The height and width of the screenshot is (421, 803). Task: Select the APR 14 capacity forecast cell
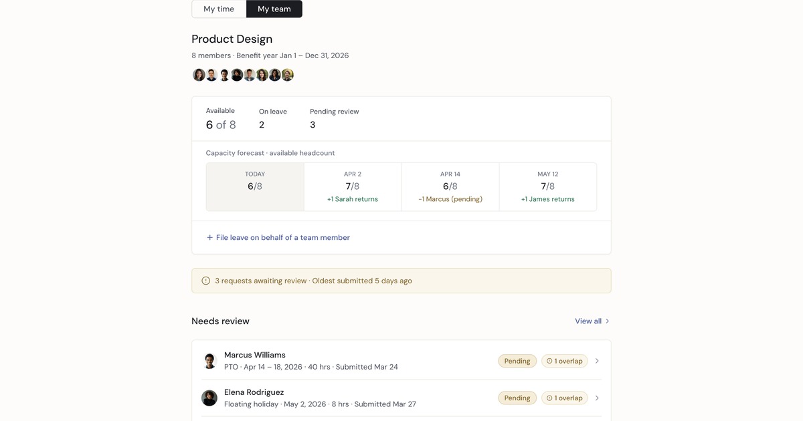coord(450,186)
